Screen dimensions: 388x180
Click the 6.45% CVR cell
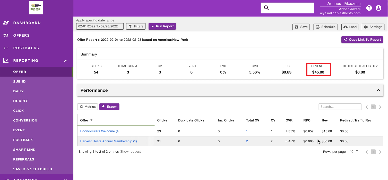click(290, 141)
